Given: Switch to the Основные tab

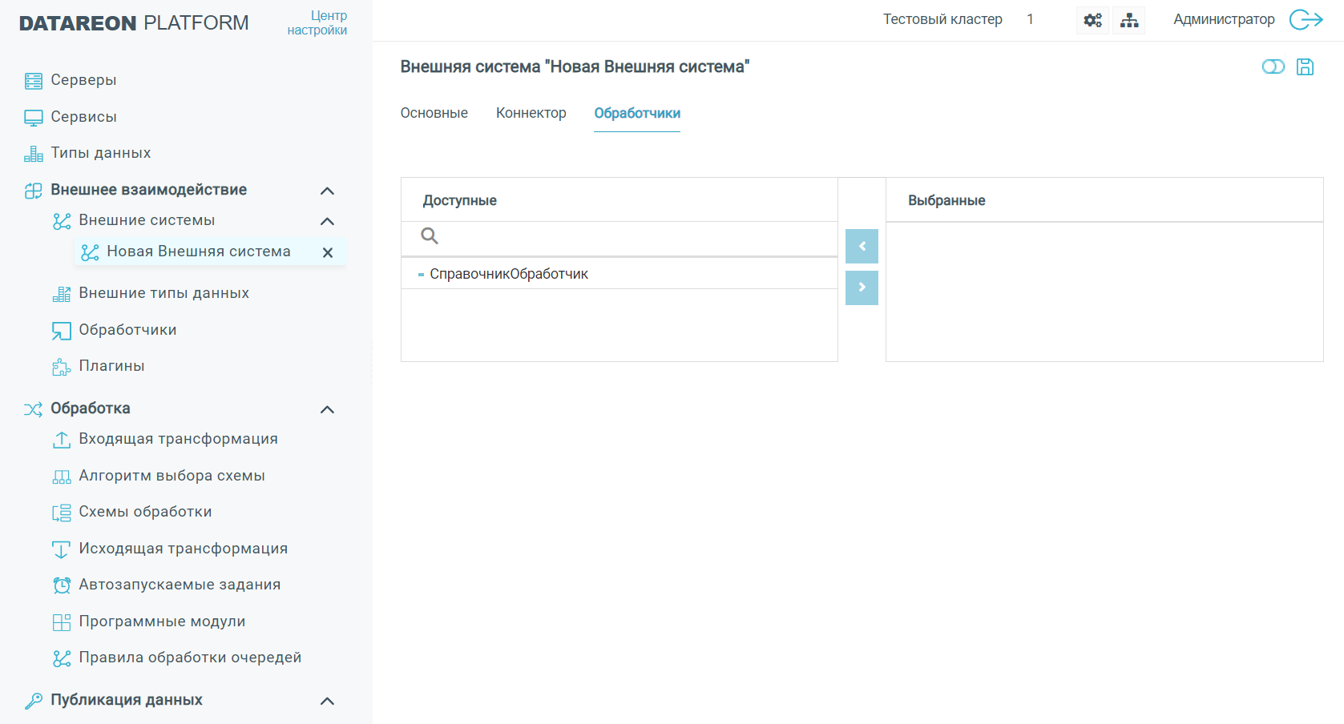Looking at the screenshot, I should [x=434, y=113].
